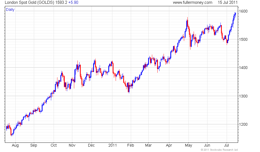The height and width of the screenshot is (152, 260).
Task: Click the Sep month axis label
Action: [x=34, y=145]
